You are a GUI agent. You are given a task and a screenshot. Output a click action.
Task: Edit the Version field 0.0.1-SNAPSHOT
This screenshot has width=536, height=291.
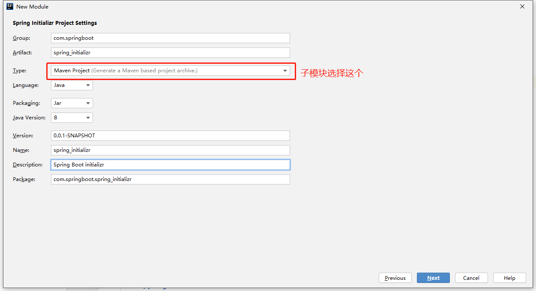pyautogui.click(x=171, y=136)
